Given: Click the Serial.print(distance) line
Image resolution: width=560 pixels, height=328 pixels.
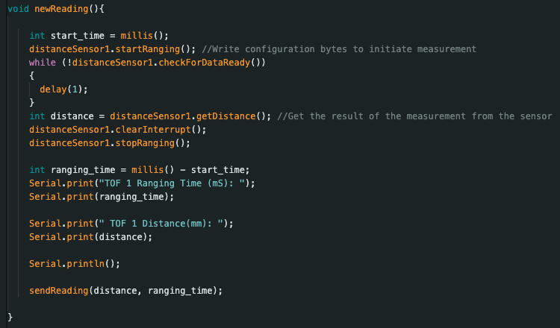Looking at the screenshot, I should pos(90,237).
